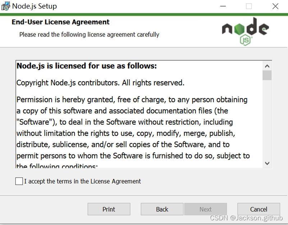The width and height of the screenshot is (288, 225).
Task: Click the "Node.js Setup" title bar text
Action: [35, 6]
